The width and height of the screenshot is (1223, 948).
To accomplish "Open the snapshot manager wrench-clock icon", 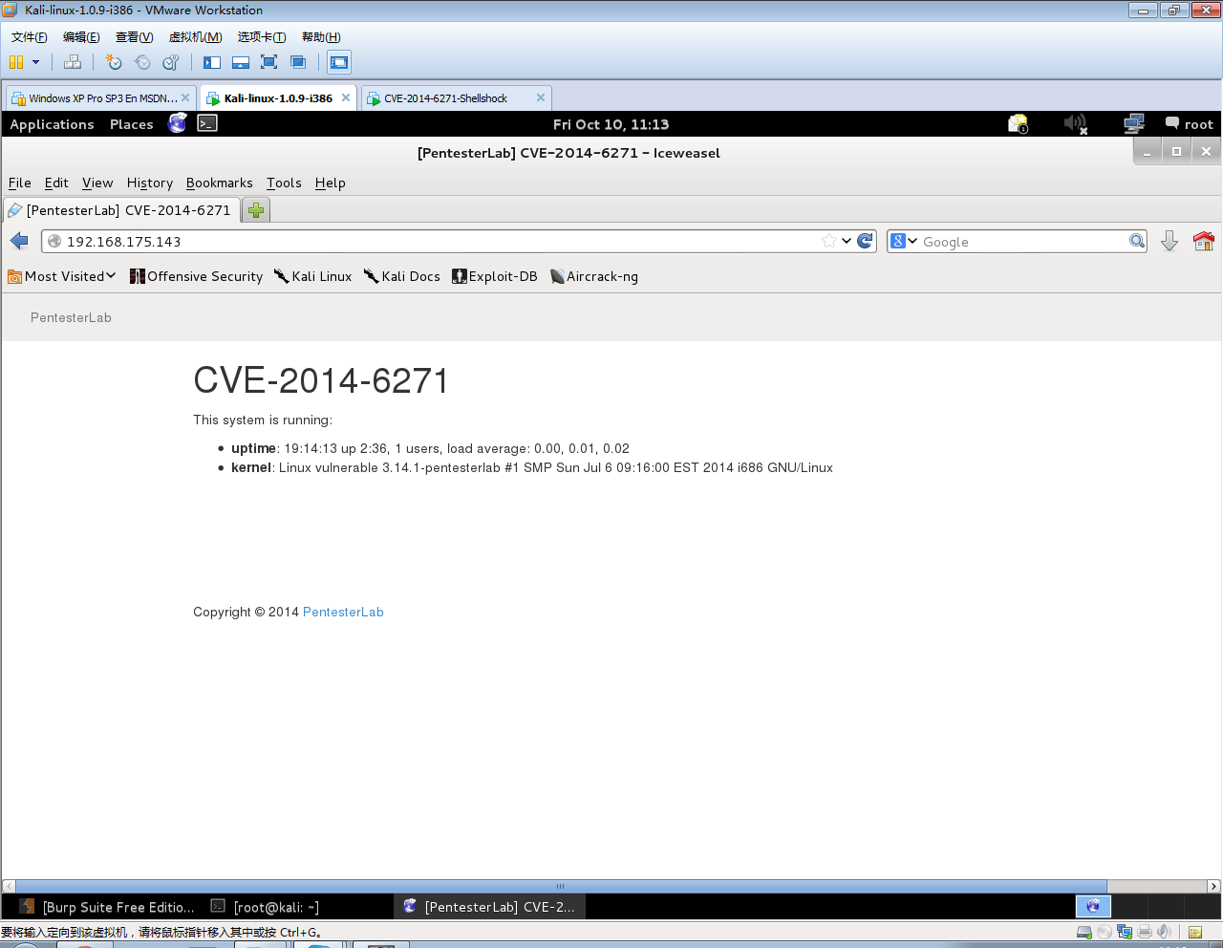I will pyautogui.click(x=171, y=62).
